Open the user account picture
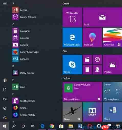The image size is (122, 130). [5, 80]
